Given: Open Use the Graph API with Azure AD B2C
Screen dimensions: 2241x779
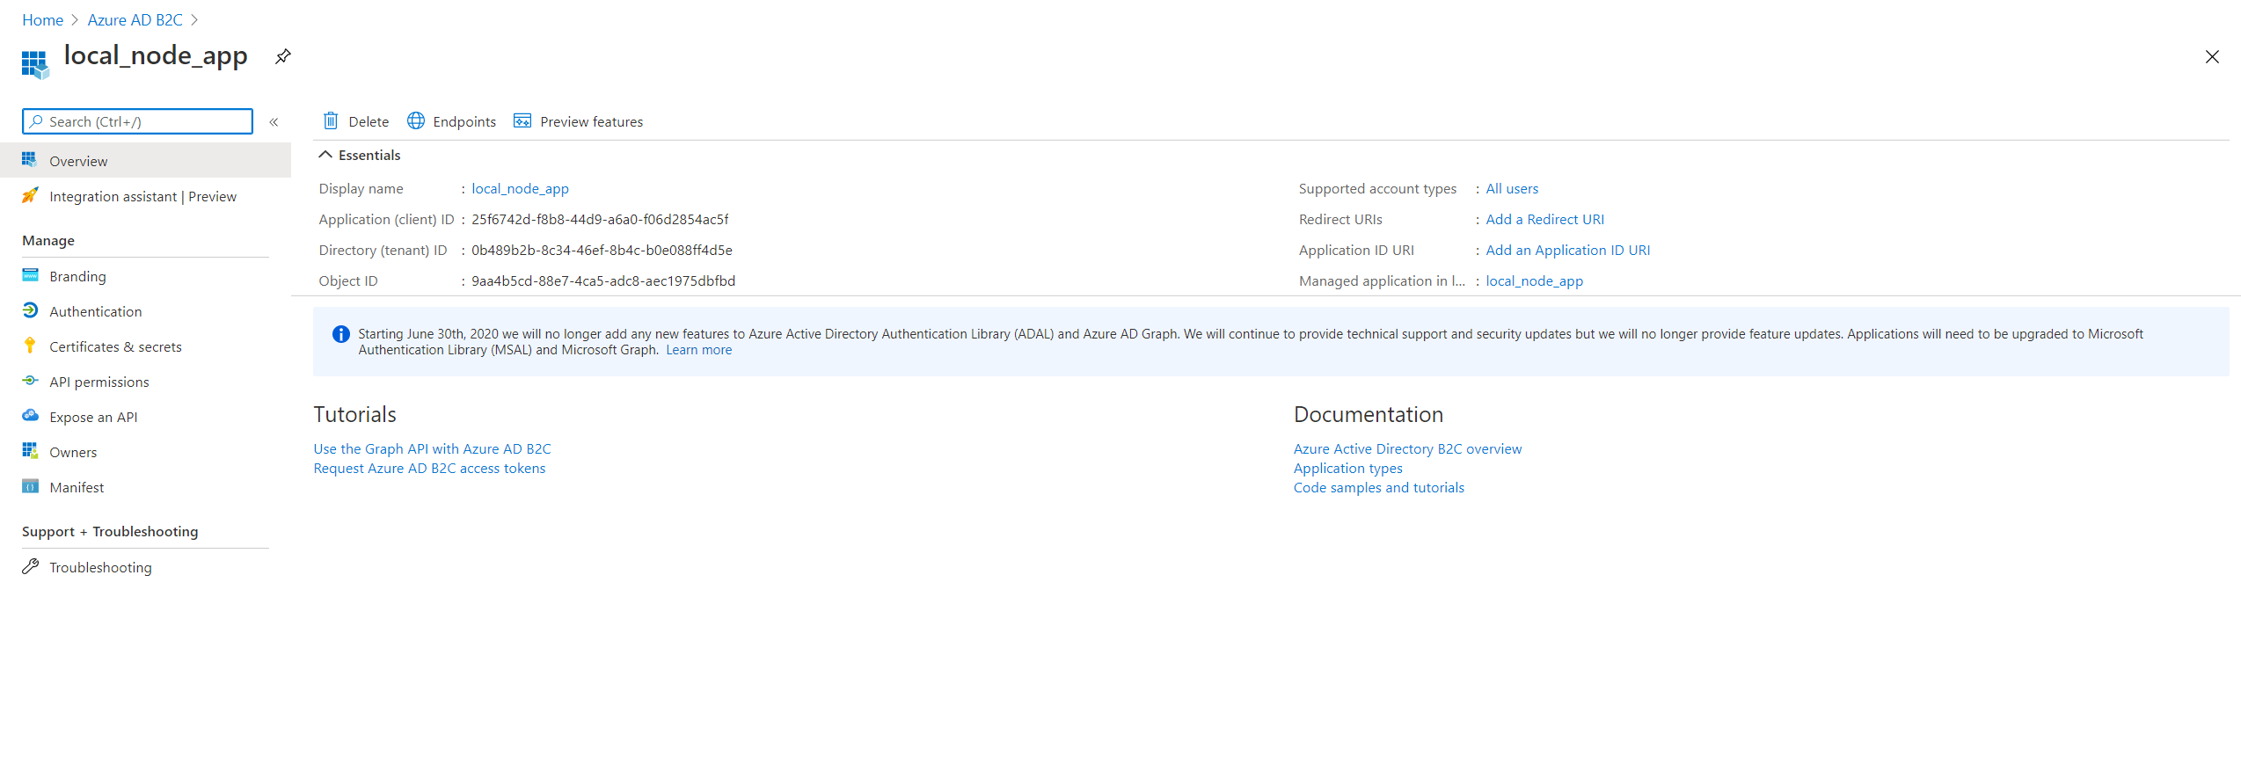Looking at the screenshot, I should pos(432,448).
